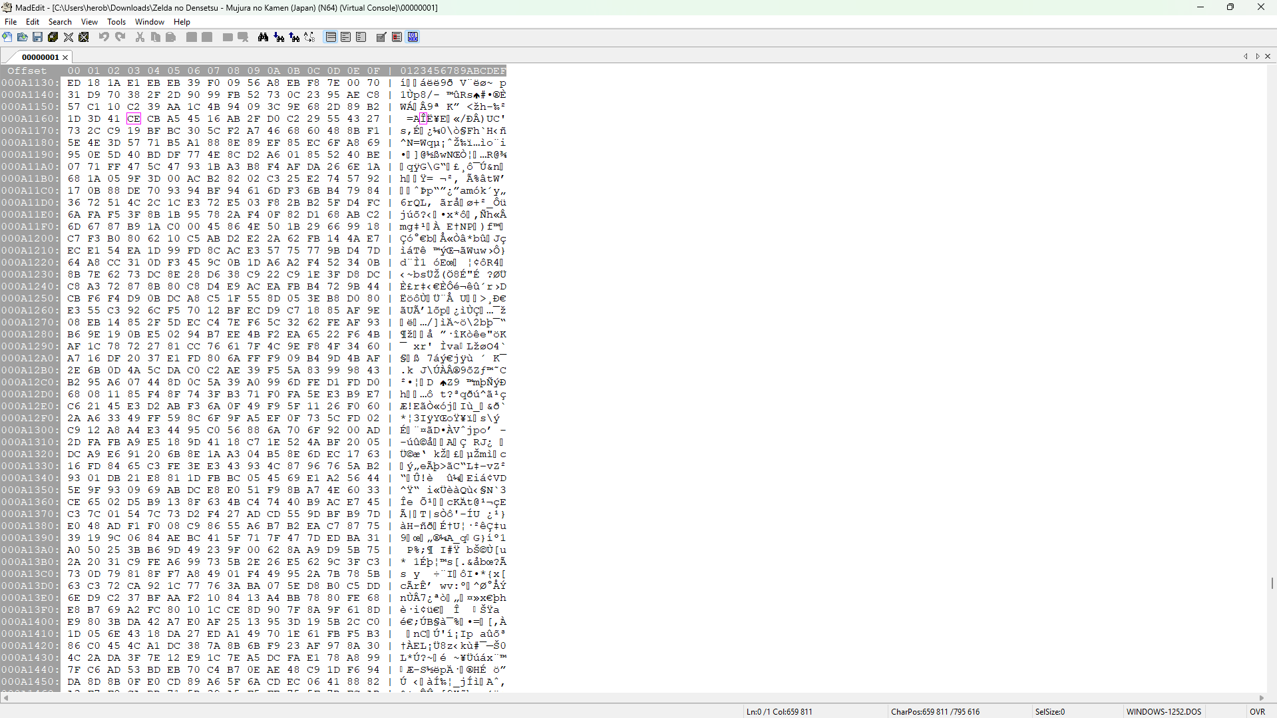The width and height of the screenshot is (1277, 718).
Task: Open the Window menu
Action: point(150,22)
